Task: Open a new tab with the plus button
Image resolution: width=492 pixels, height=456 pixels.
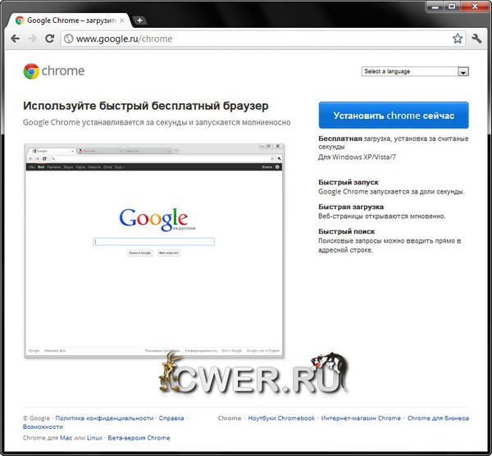Action: point(140,20)
